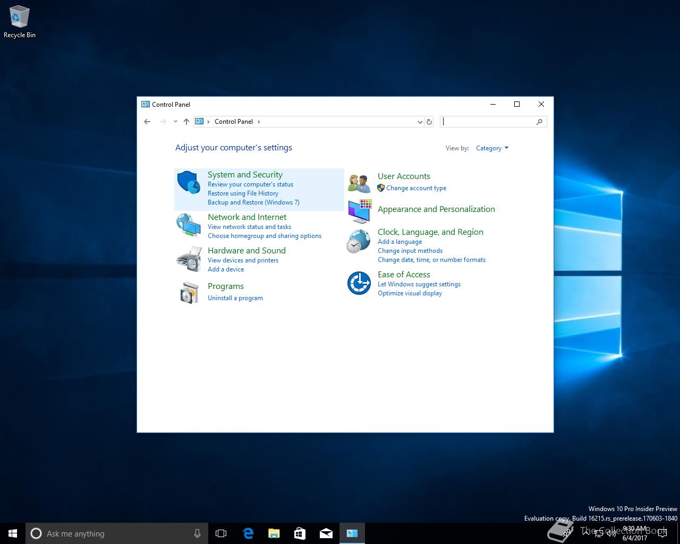The height and width of the screenshot is (544, 680).
Task: Click Optimize visual display
Action: point(410,293)
